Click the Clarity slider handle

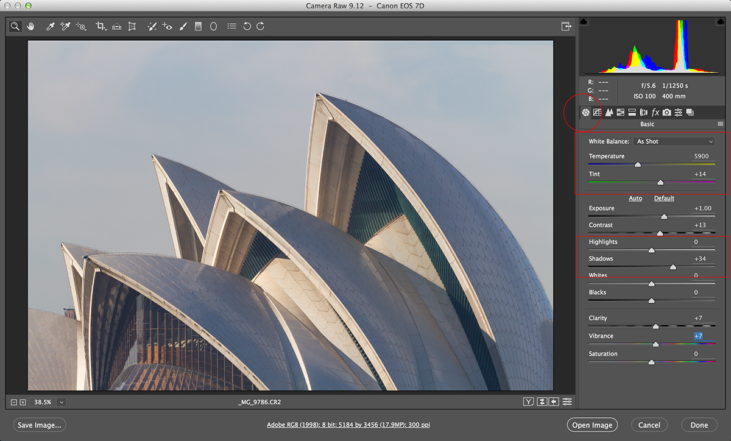point(655,326)
